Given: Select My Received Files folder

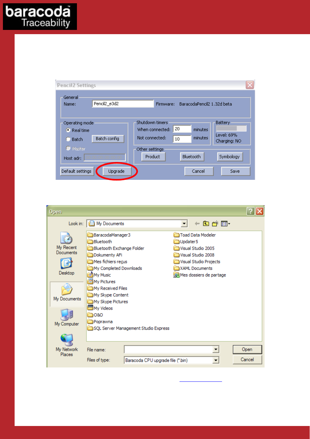Looking at the screenshot, I should [107, 288].
